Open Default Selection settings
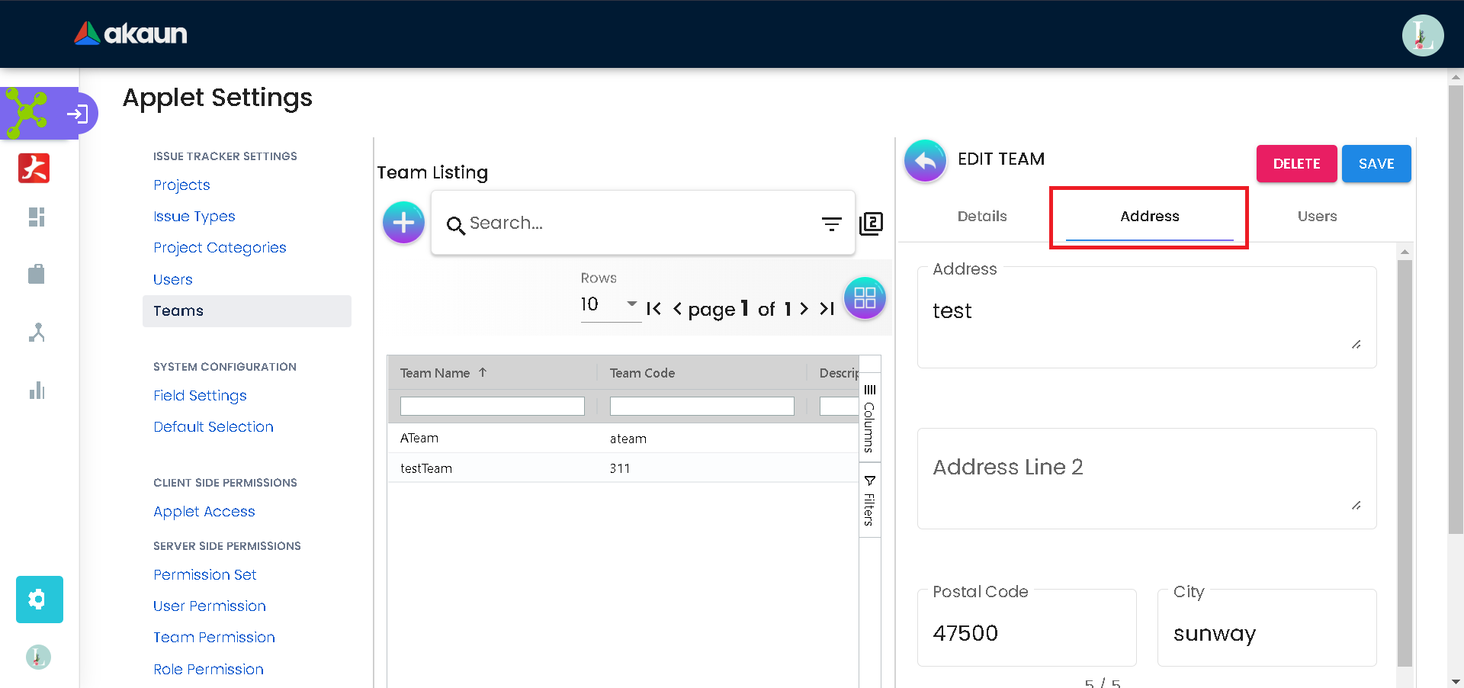This screenshot has height=688, width=1464. point(213,427)
